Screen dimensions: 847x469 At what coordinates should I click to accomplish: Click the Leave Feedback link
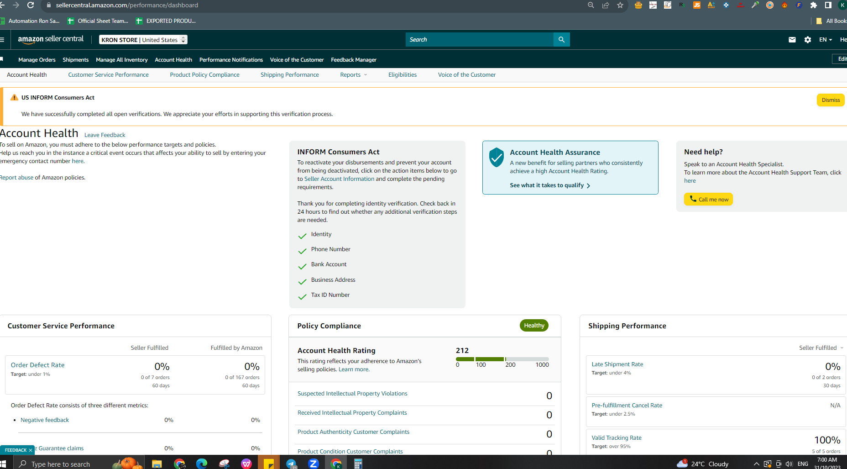click(x=105, y=135)
